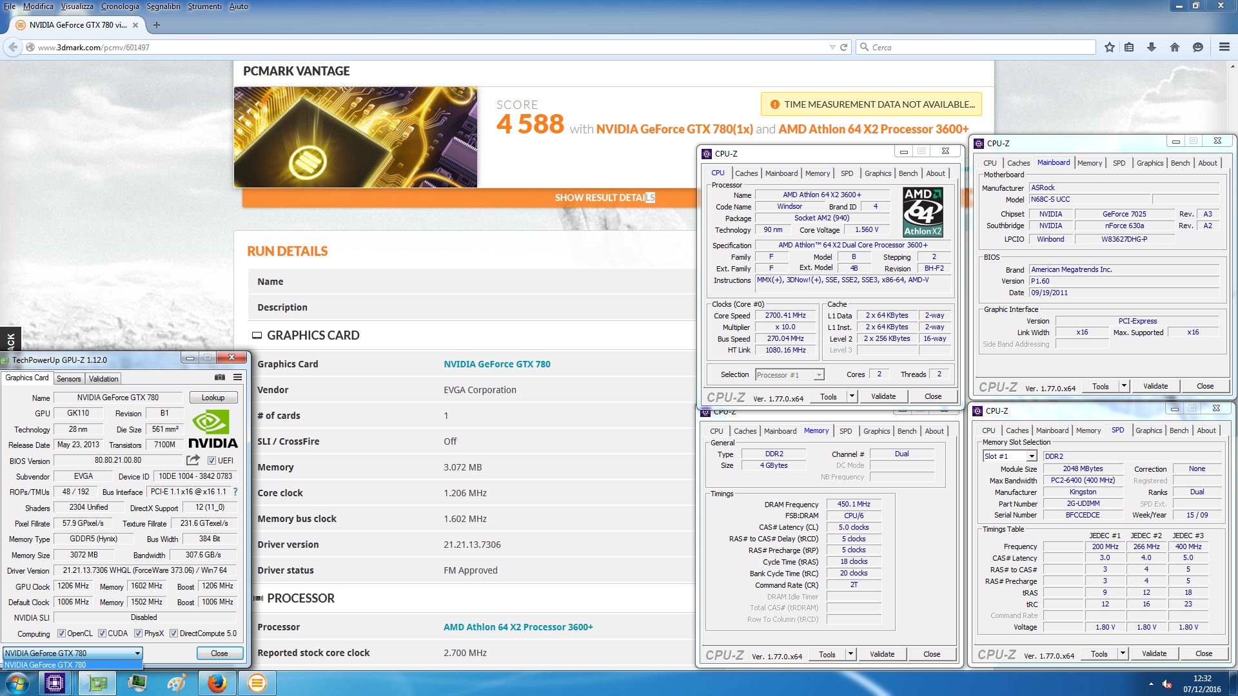The width and height of the screenshot is (1238, 696).
Task: Open Tools dropdown arrow in CPU-Z Mainboard window
Action: [1125, 386]
